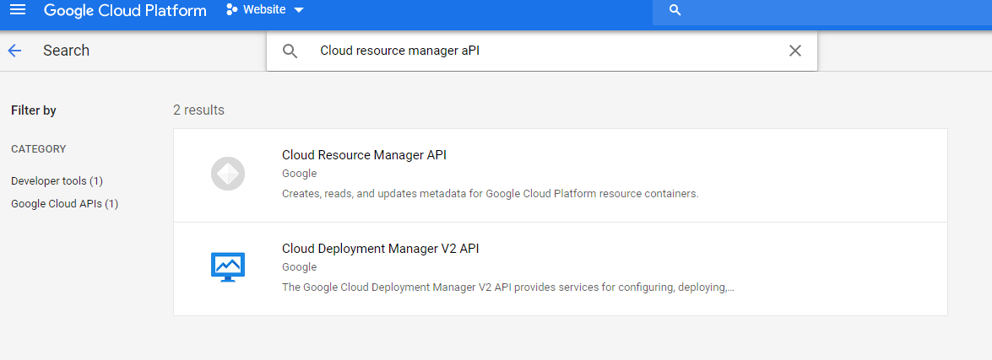
Task: Open the hamburger navigation menu
Action: (x=18, y=10)
